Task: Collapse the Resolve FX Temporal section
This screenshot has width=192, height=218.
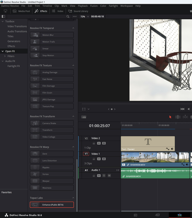Action: pos(73,28)
